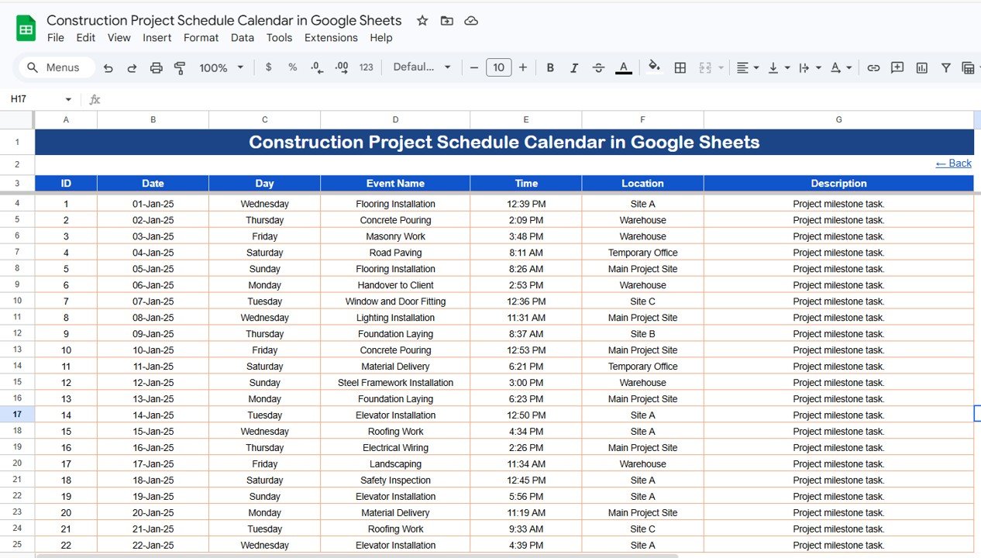The image size is (981, 558).
Task: Select the Paint format tool
Action: point(179,67)
